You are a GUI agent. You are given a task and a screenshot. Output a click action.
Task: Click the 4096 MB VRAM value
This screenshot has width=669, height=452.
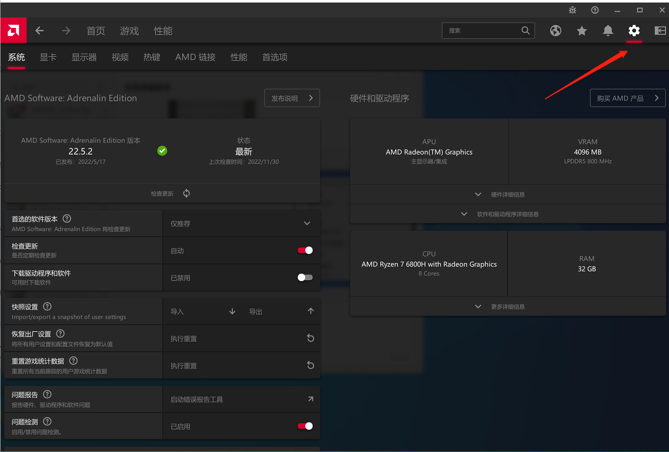click(587, 152)
